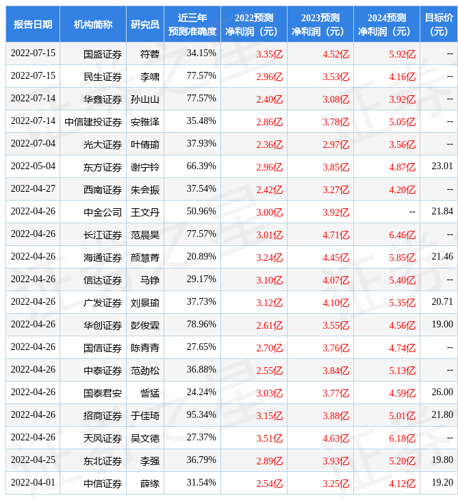Click researcher name 王文丹
The width and height of the screenshot is (458, 500).
tap(145, 212)
